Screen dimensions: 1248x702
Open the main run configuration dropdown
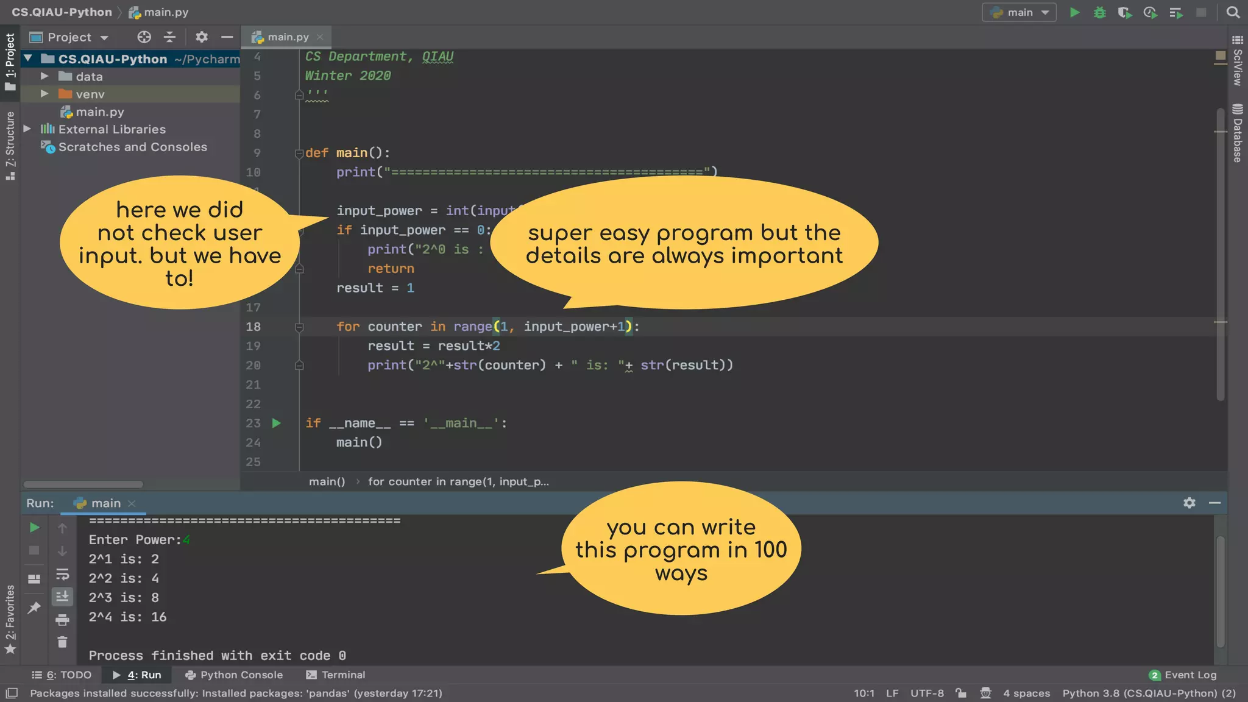click(1019, 13)
